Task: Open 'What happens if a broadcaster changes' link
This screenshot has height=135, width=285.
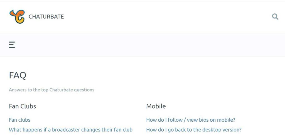Action: [x=71, y=130]
